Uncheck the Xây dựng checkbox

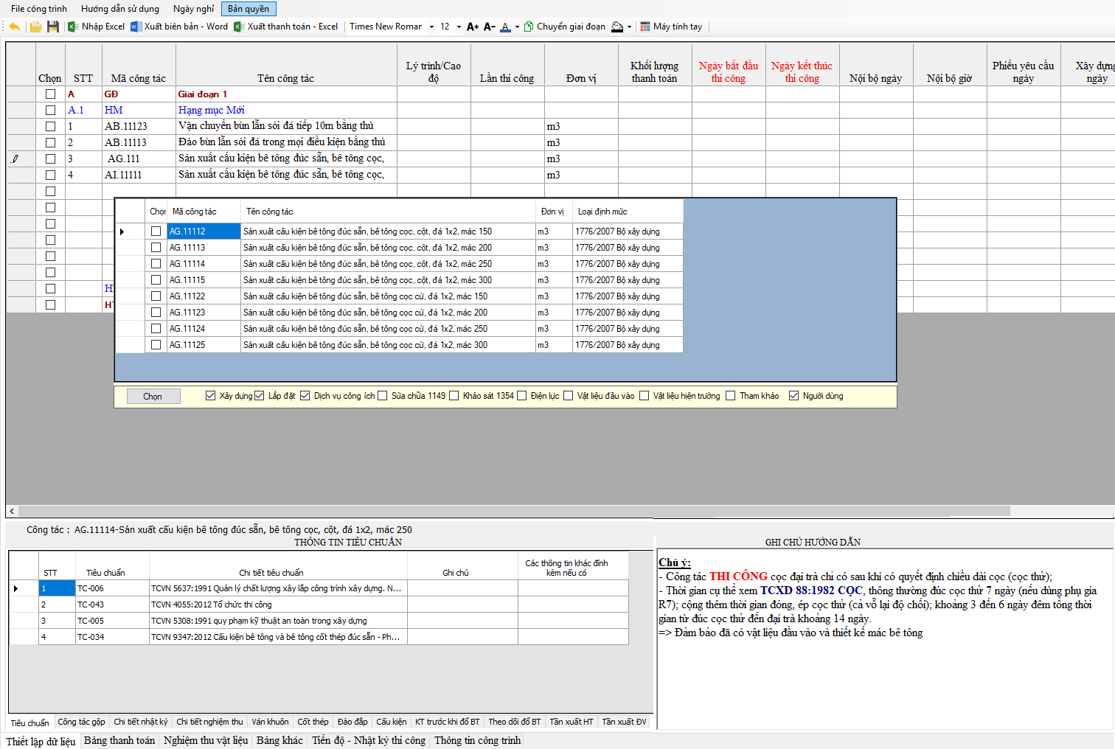pos(211,396)
